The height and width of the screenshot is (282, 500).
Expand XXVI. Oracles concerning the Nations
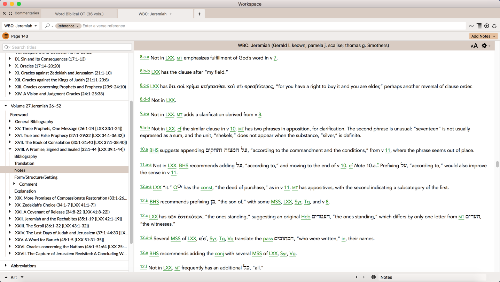coord(10,247)
